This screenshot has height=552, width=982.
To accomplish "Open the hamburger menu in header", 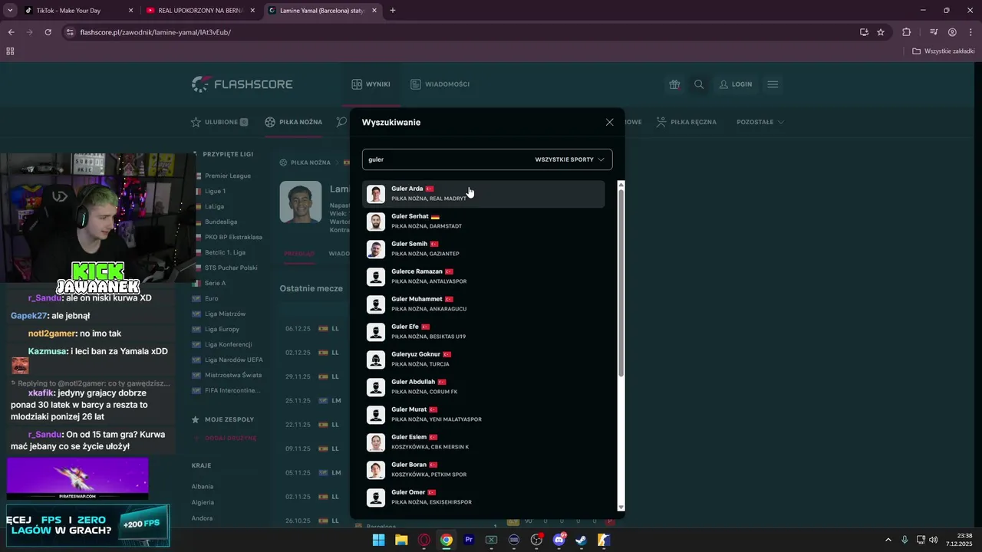I will [x=773, y=84].
